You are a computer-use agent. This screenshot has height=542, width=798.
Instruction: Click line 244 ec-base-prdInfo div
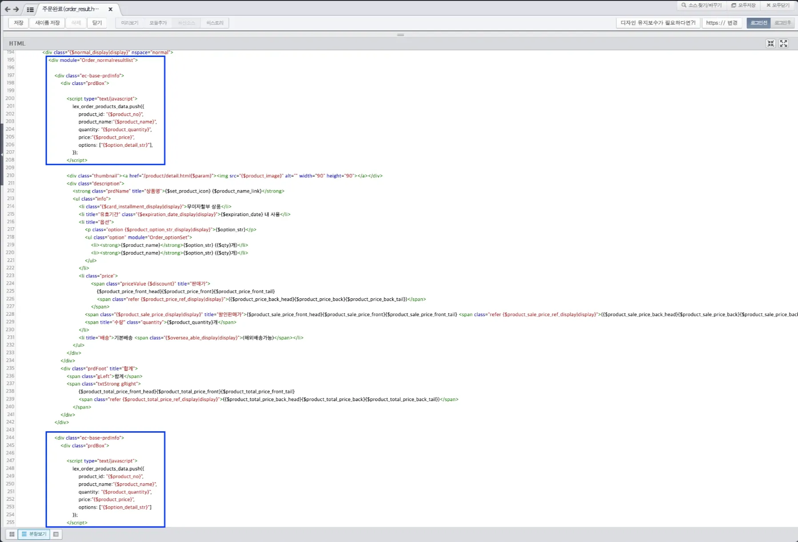(89, 438)
